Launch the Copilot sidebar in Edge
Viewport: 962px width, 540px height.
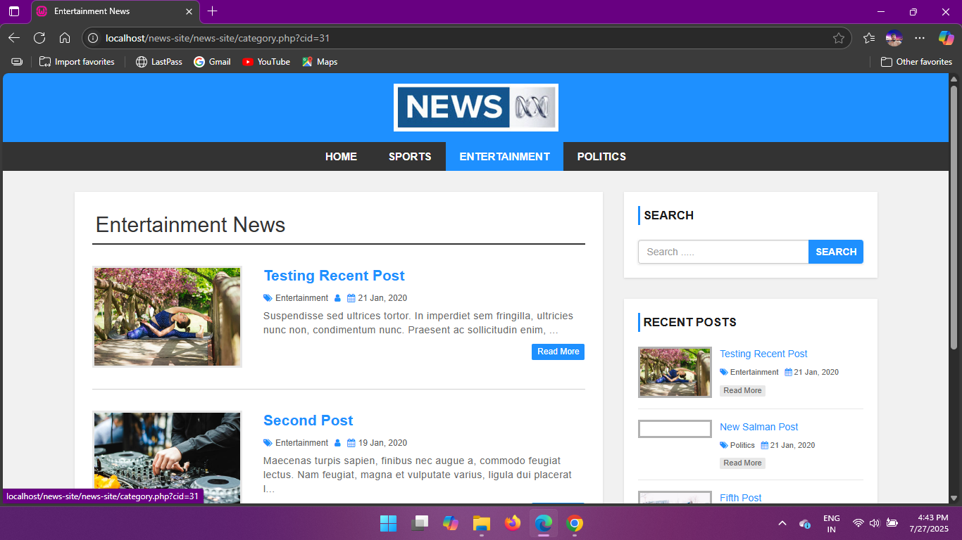click(946, 38)
